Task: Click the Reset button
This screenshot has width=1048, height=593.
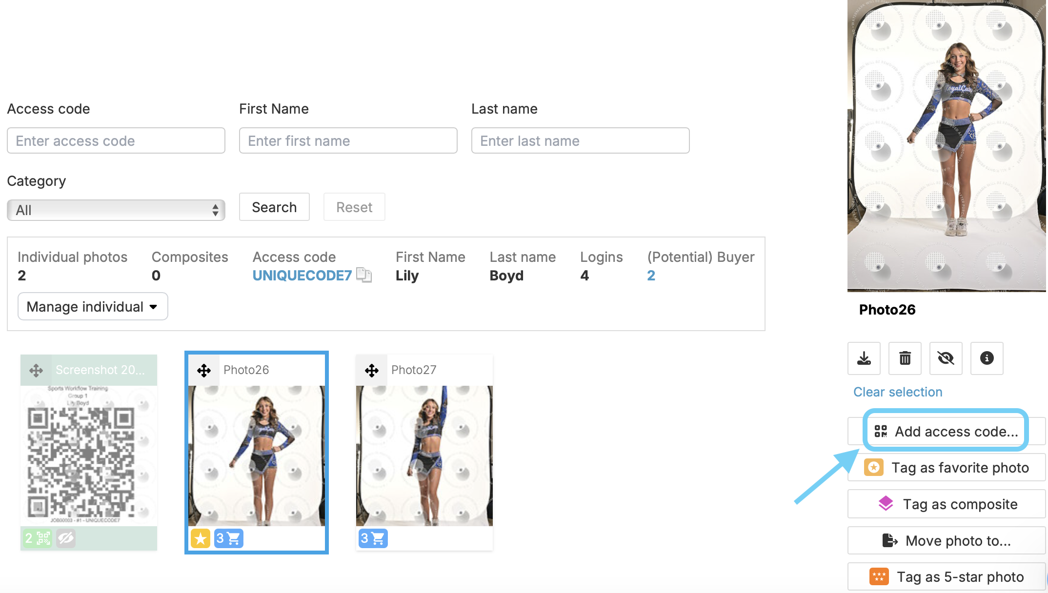Action: pos(354,207)
